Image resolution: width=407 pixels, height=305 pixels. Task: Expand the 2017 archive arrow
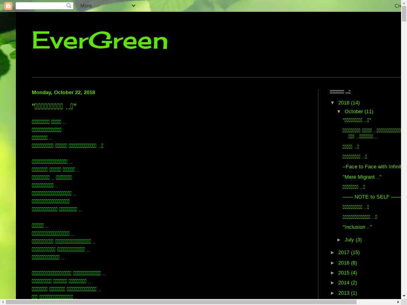(x=333, y=253)
